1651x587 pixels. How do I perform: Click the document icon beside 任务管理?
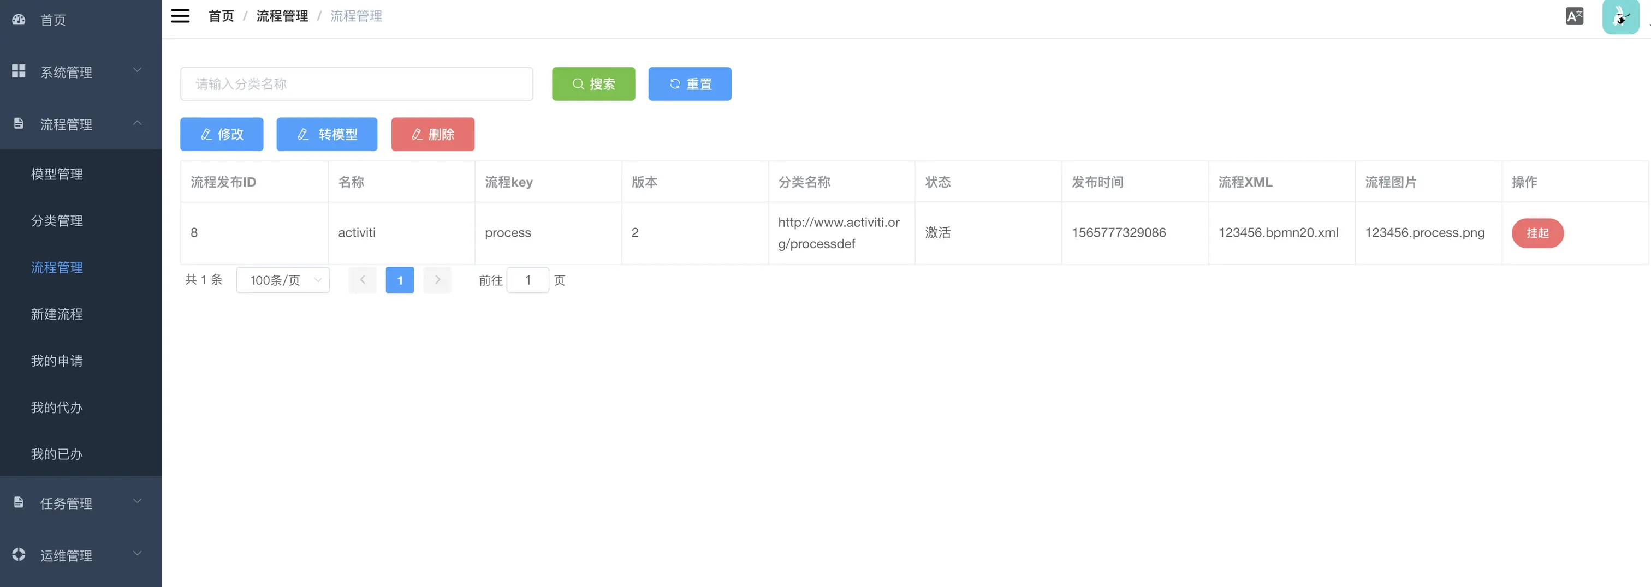click(x=19, y=502)
